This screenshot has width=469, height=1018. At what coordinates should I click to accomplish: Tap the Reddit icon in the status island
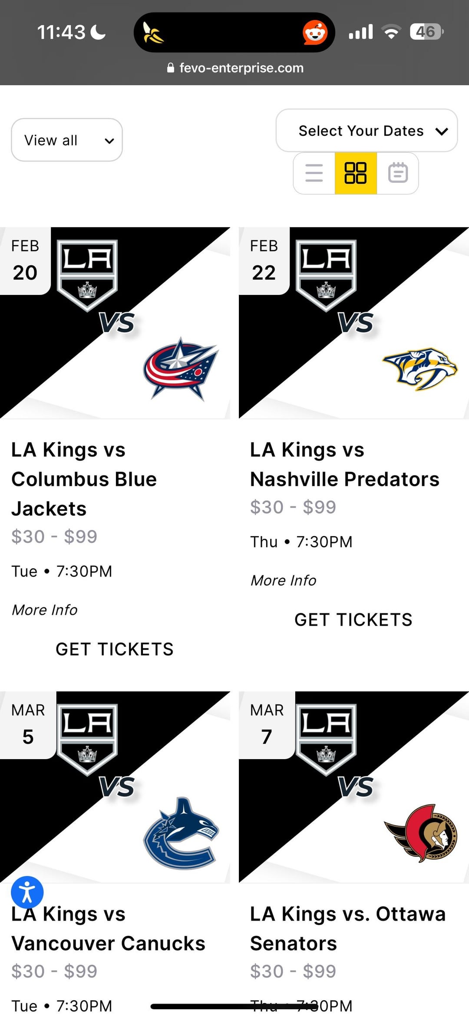point(315,32)
